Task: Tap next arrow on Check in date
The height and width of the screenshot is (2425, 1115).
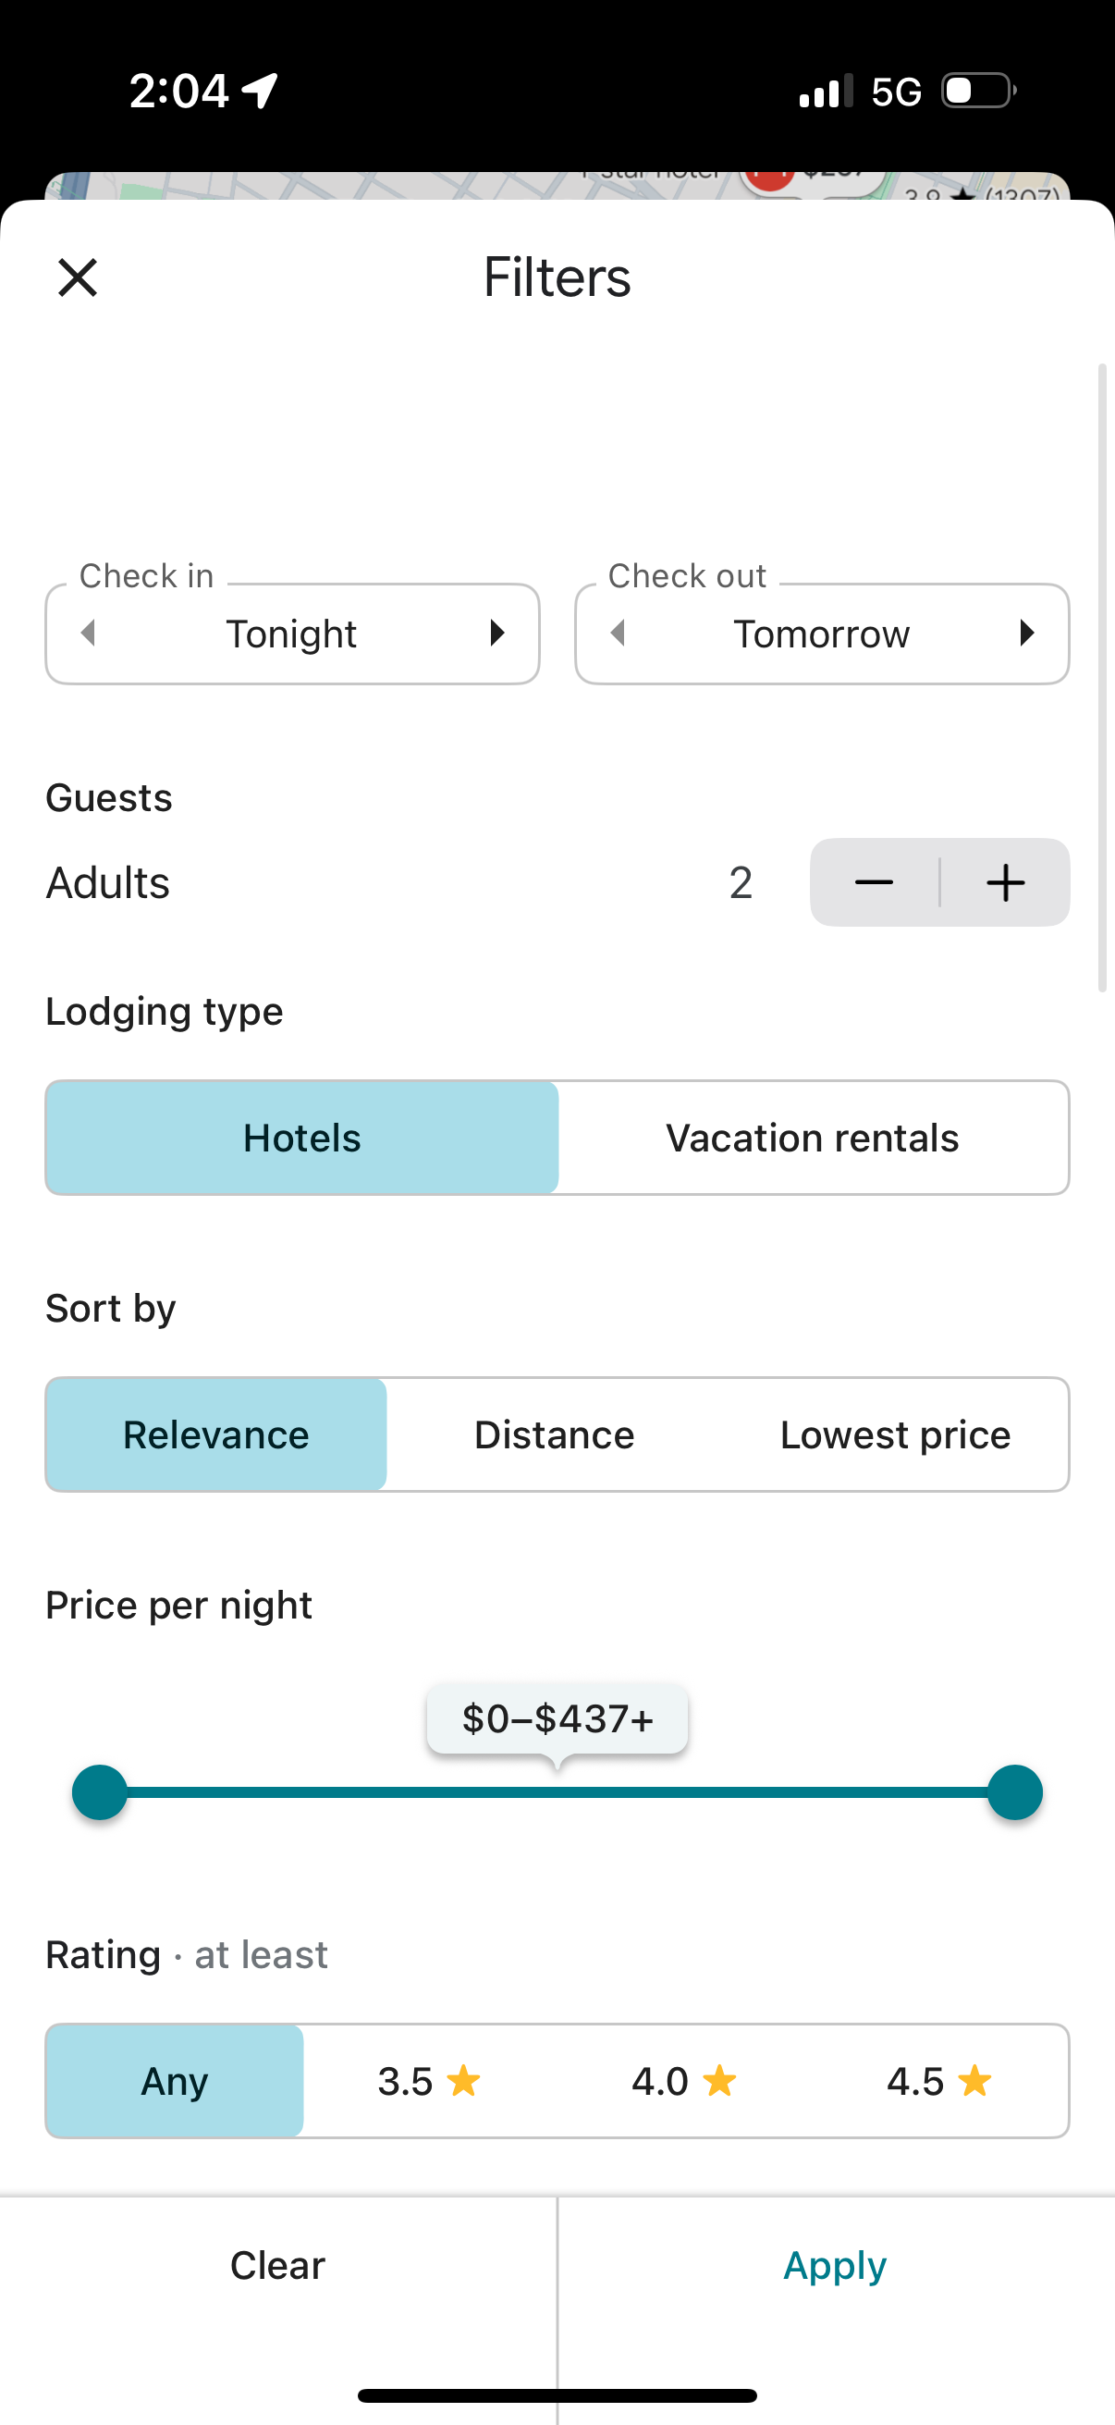Action: [496, 634]
